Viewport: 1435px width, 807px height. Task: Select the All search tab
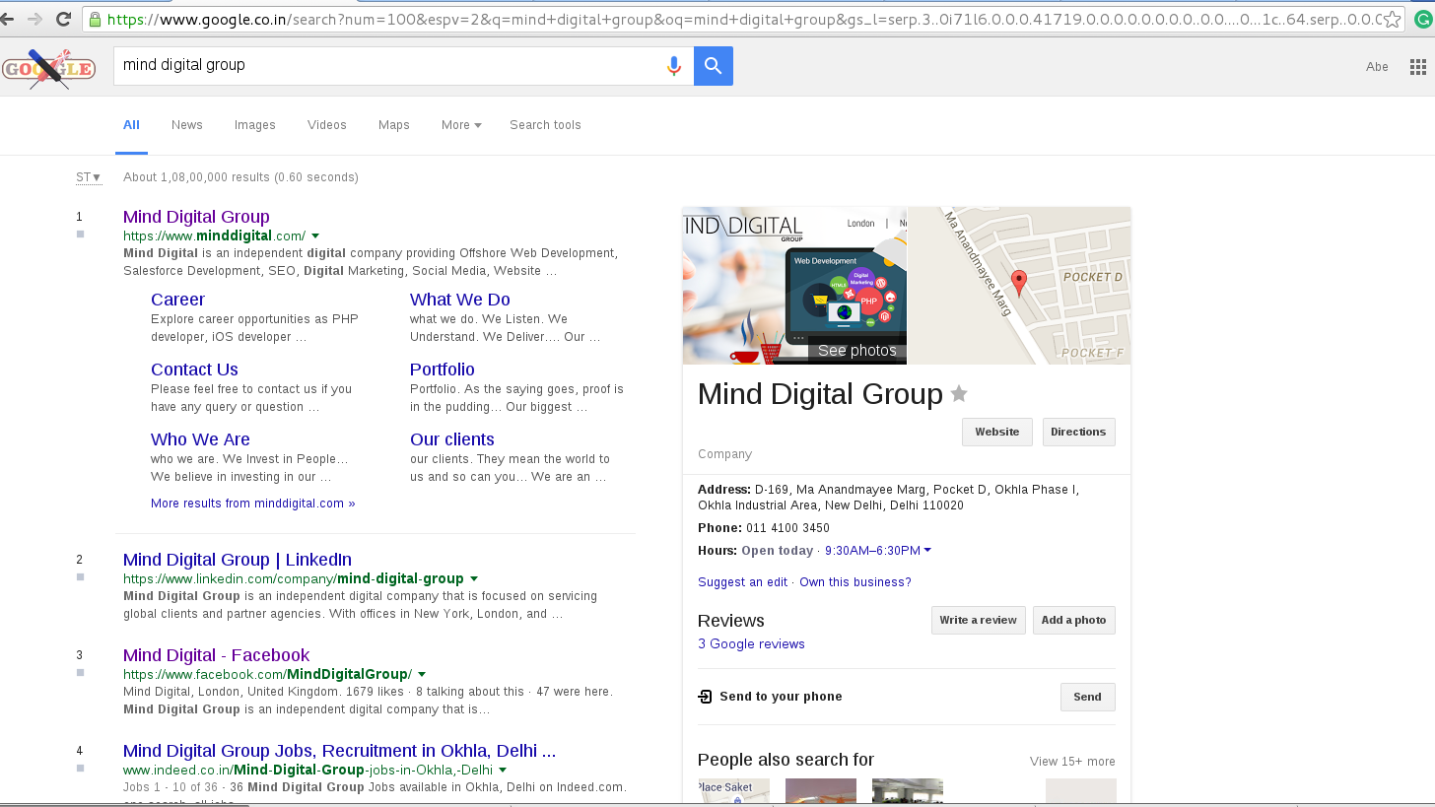pyautogui.click(x=131, y=125)
